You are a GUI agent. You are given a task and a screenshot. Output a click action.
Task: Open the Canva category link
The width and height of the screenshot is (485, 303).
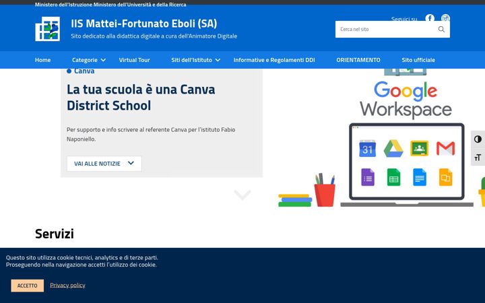84,71
